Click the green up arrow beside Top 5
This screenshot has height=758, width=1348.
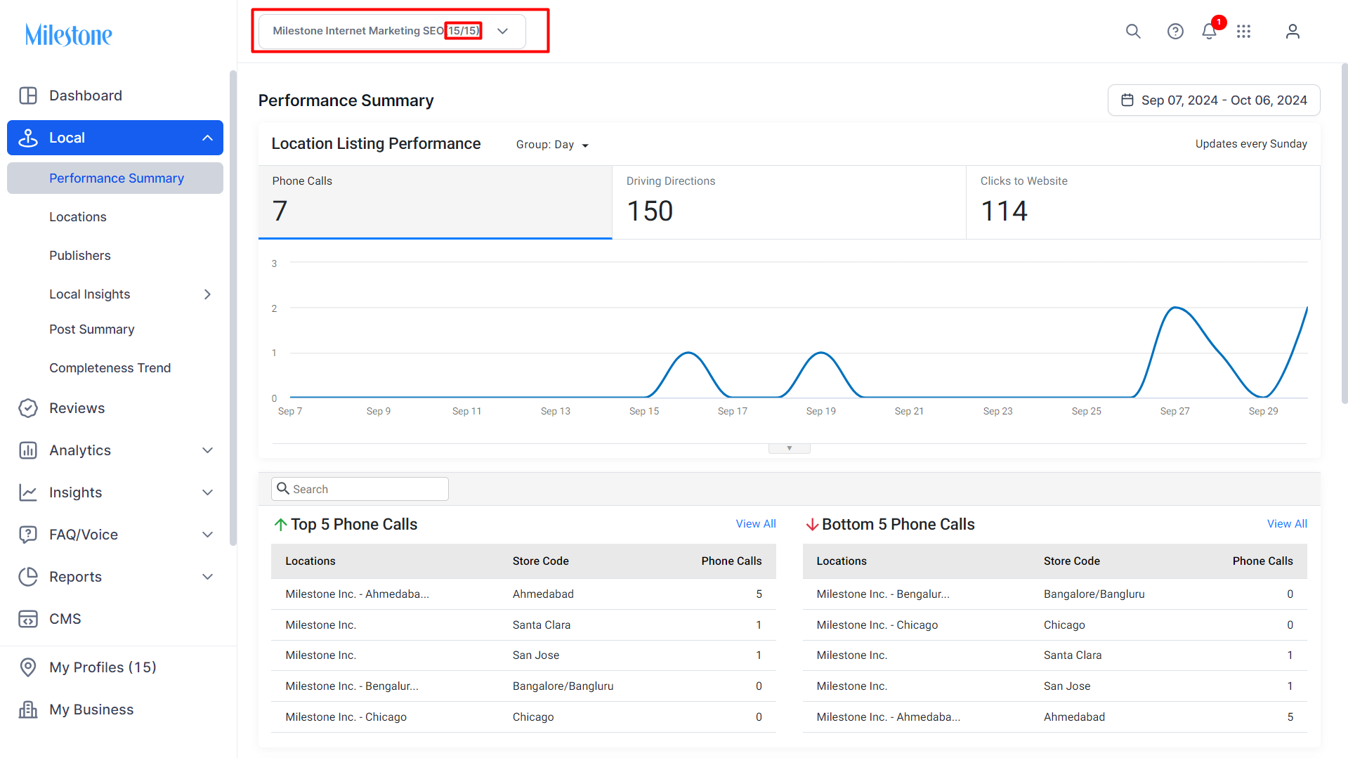pos(280,525)
